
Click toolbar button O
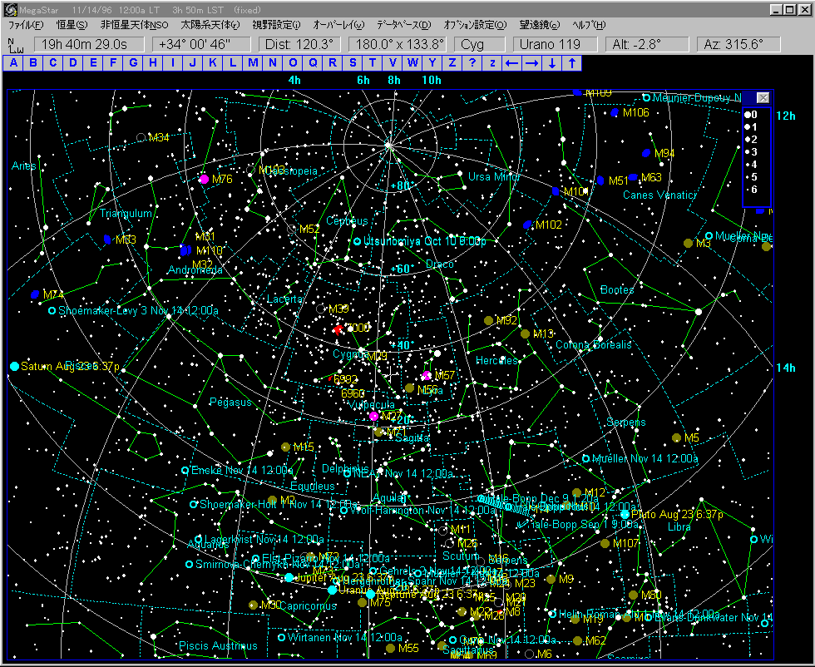click(x=293, y=63)
